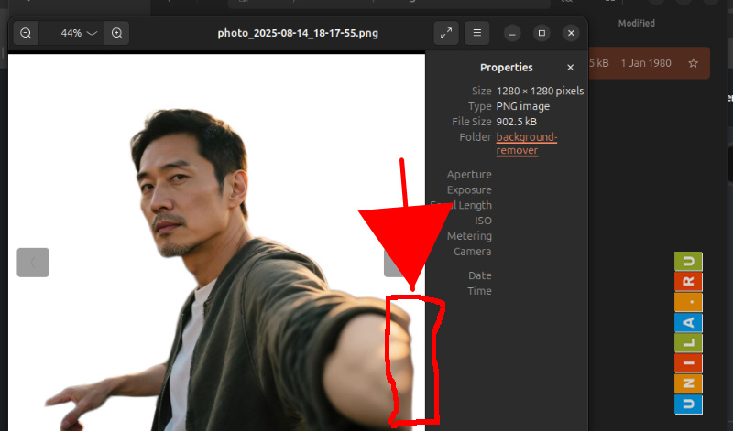The height and width of the screenshot is (431, 733).
Task: Go to the previous image
Action: click(x=33, y=263)
